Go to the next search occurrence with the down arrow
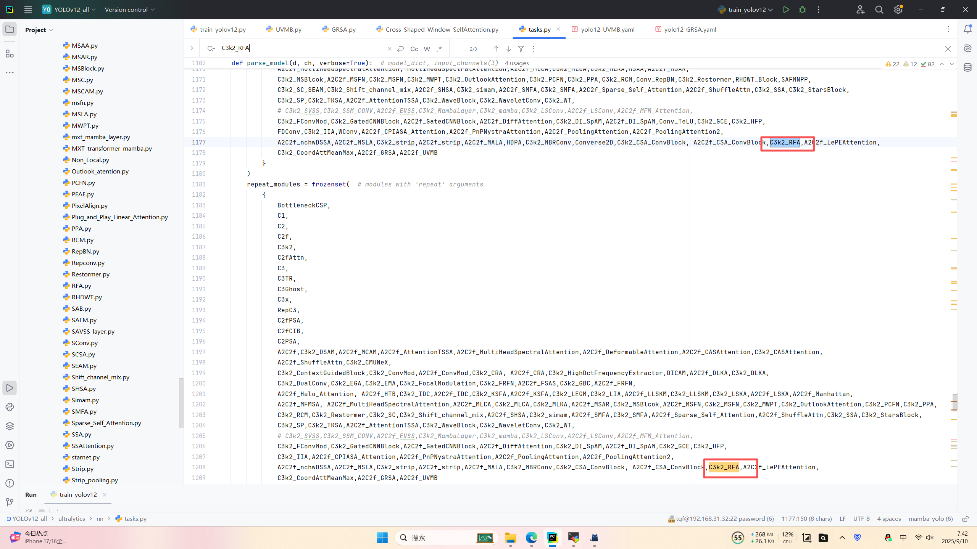Screen dimensions: 977x549 508,49
